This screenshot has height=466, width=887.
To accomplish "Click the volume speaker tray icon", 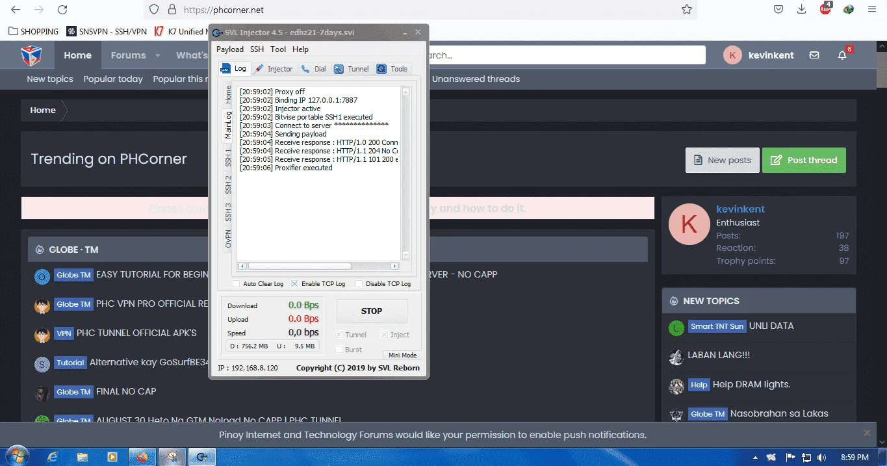I will [x=821, y=458].
